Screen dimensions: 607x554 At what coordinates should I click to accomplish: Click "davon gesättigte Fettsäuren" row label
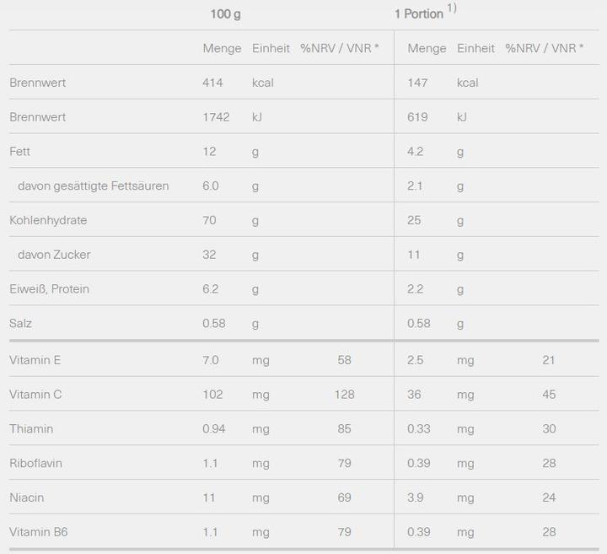(93, 186)
